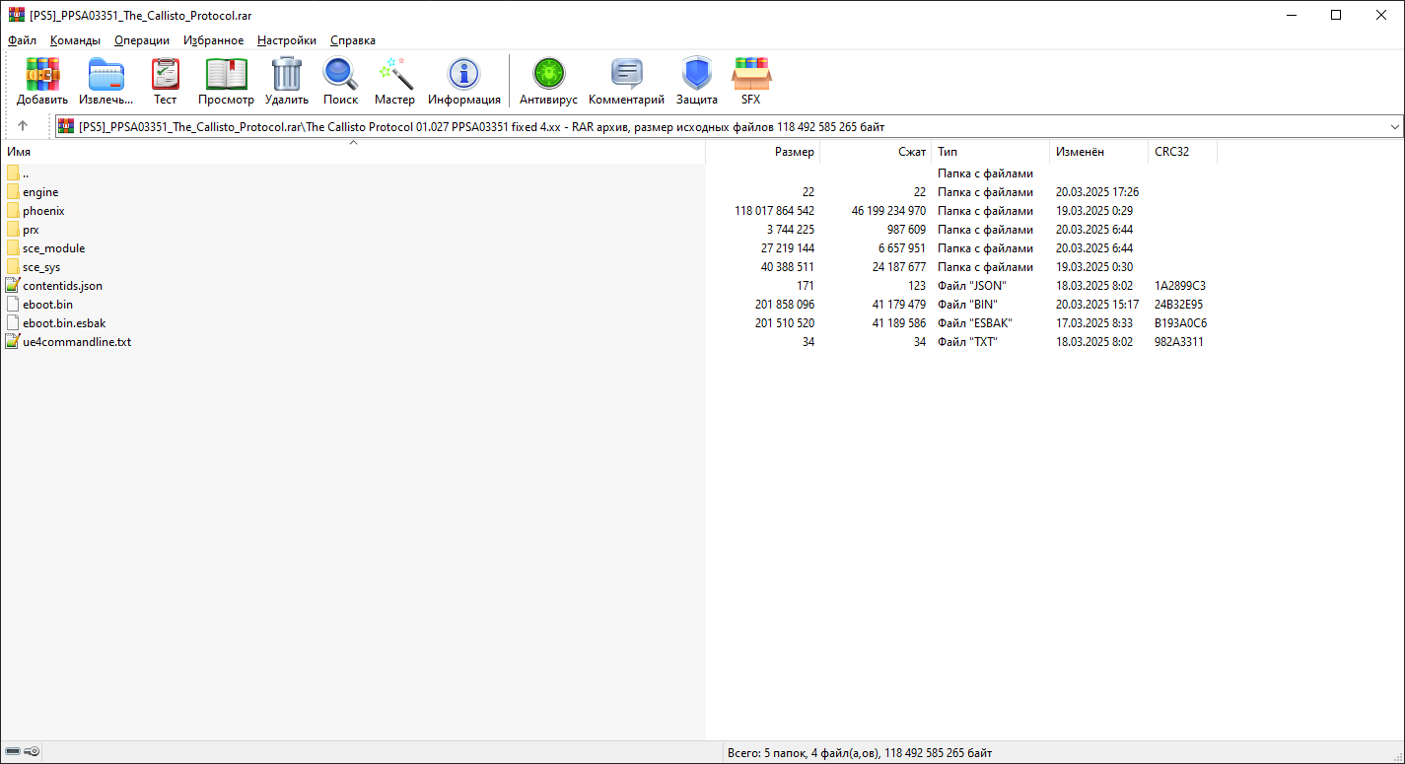Sort by the Размер column header
This screenshot has width=1405, height=764.
pos(763,152)
